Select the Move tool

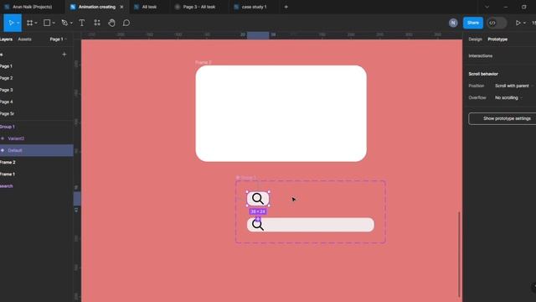point(11,23)
